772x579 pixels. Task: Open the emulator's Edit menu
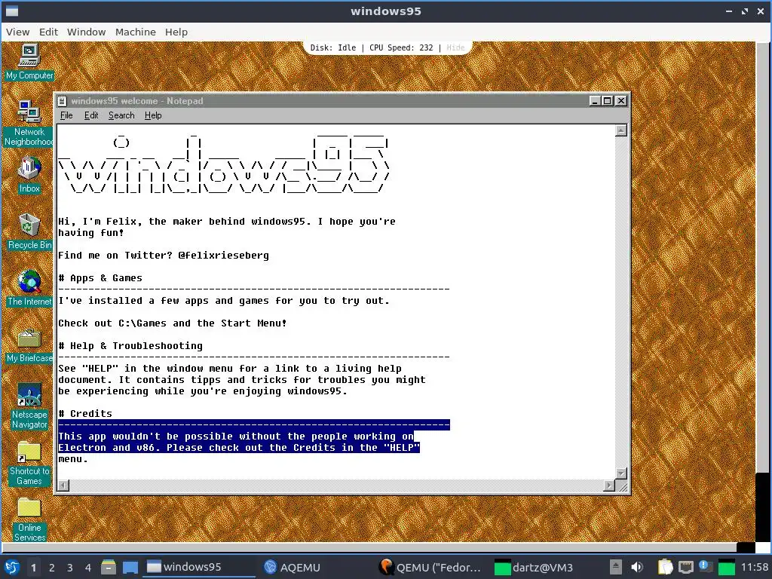(48, 32)
